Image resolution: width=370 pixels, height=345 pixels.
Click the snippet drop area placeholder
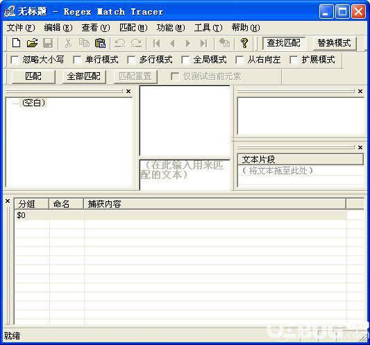(x=278, y=171)
